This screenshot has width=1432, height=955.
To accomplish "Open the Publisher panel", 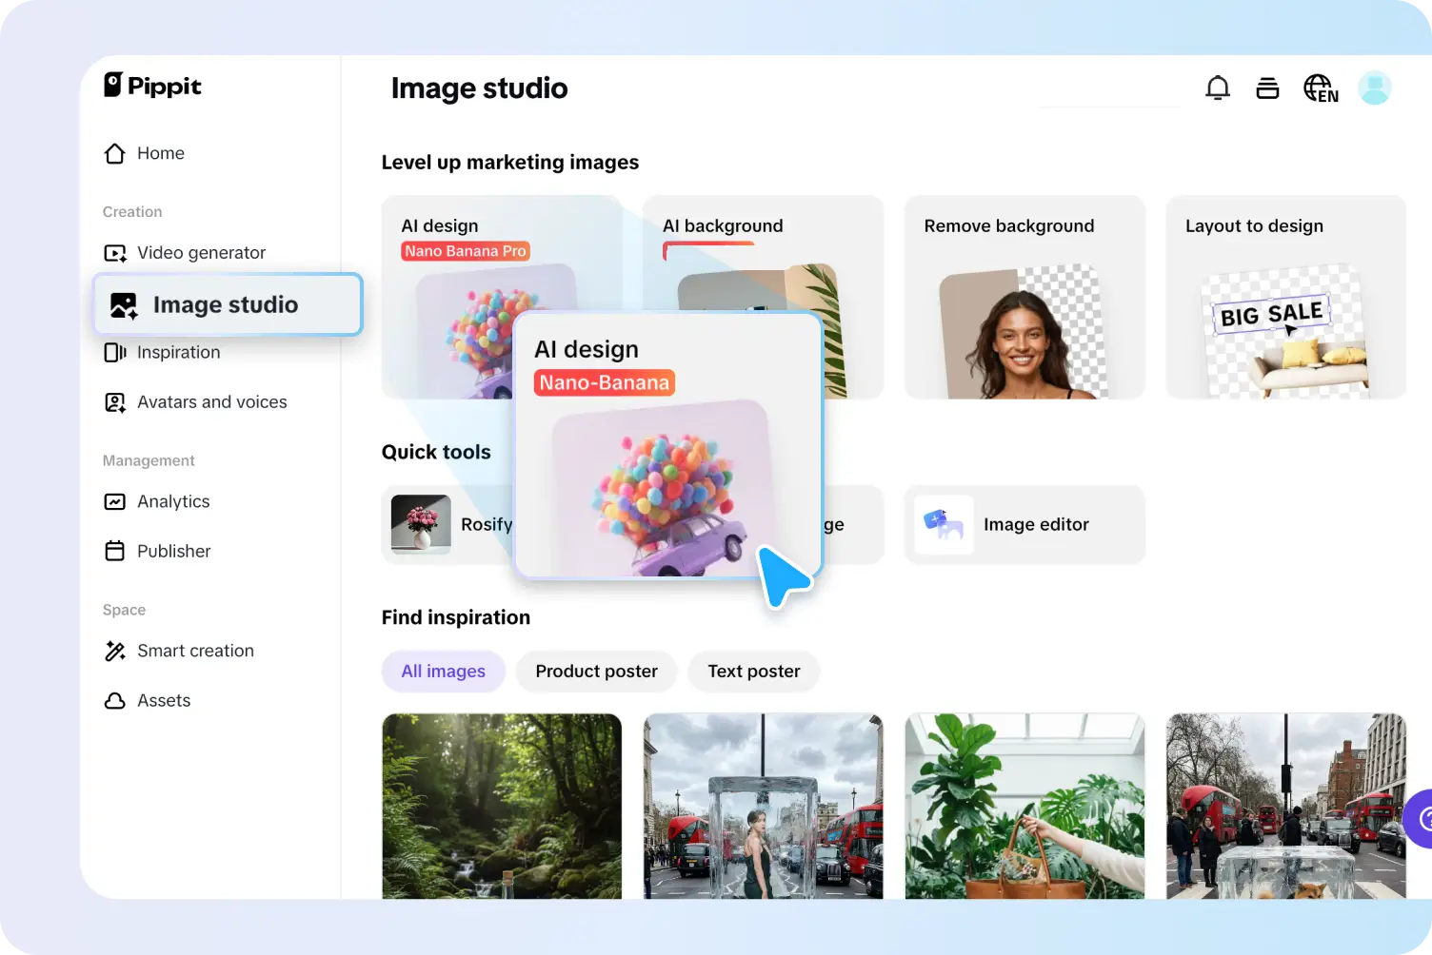I will [x=173, y=551].
